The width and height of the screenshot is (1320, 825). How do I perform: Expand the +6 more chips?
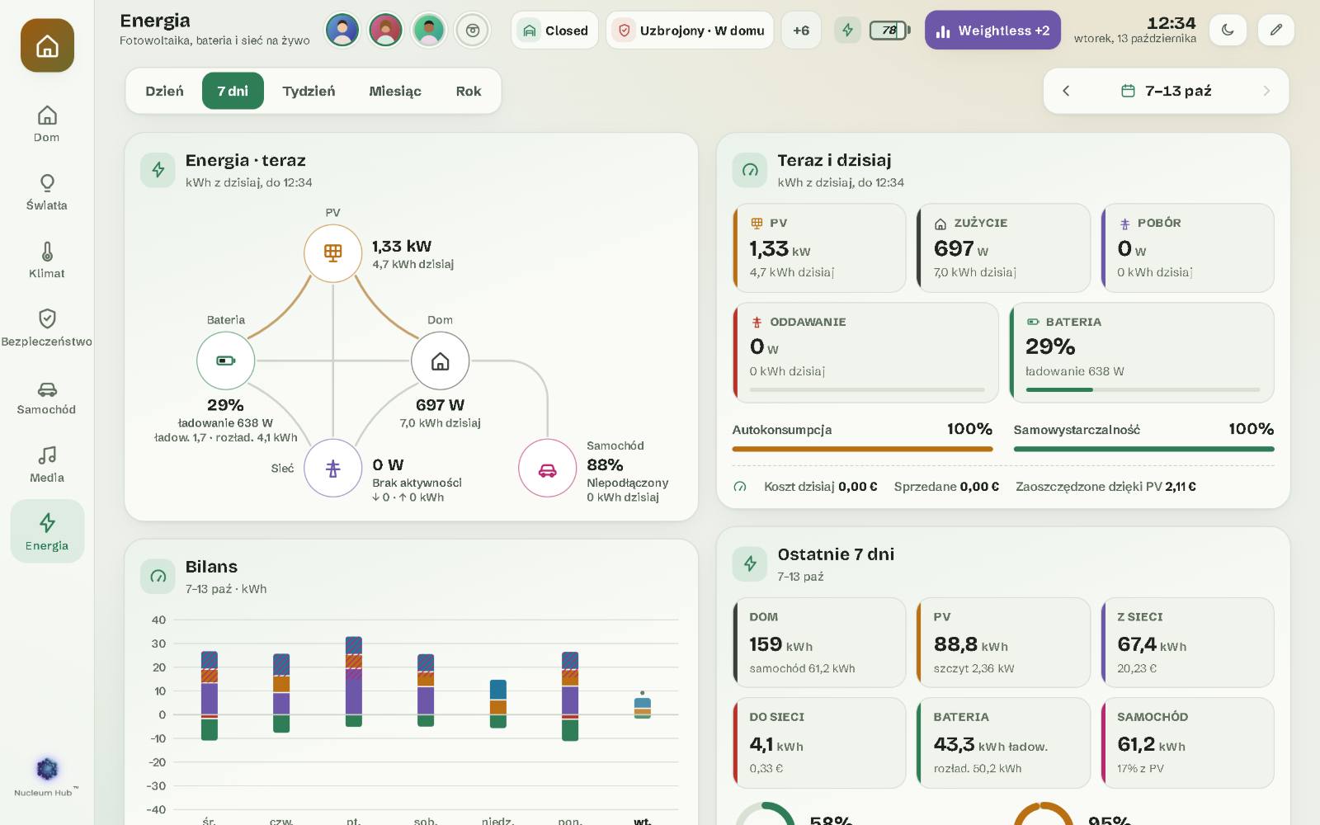pos(801,31)
